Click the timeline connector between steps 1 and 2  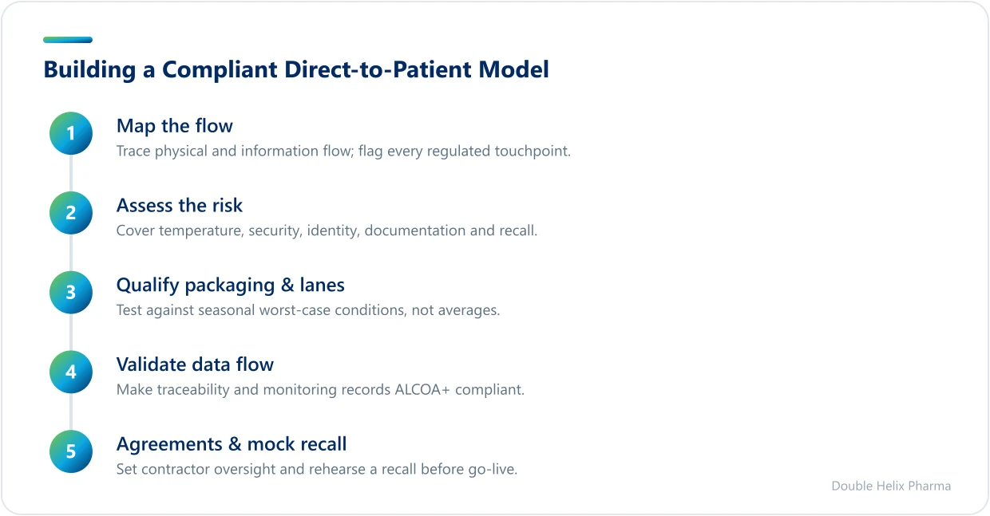[x=71, y=173]
